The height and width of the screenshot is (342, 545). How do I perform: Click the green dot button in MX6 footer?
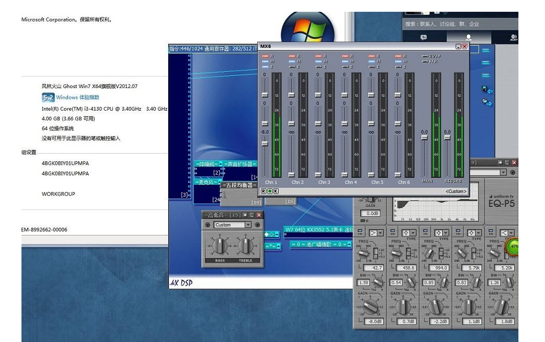[270, 191]
